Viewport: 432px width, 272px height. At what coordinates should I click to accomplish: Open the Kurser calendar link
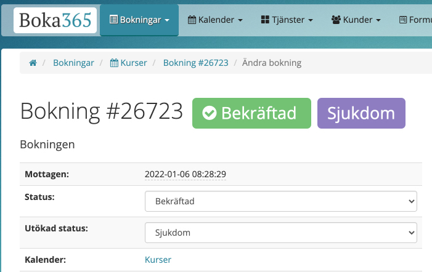[158, 260]
